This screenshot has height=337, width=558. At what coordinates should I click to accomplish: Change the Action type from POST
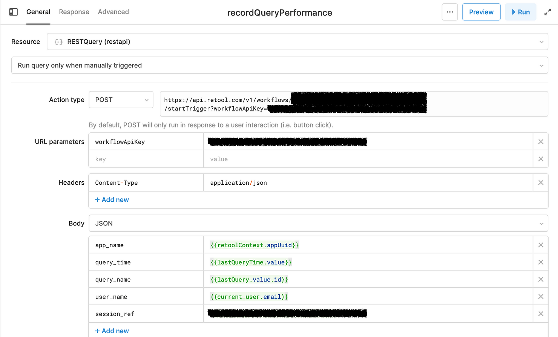tap(121, 100)
